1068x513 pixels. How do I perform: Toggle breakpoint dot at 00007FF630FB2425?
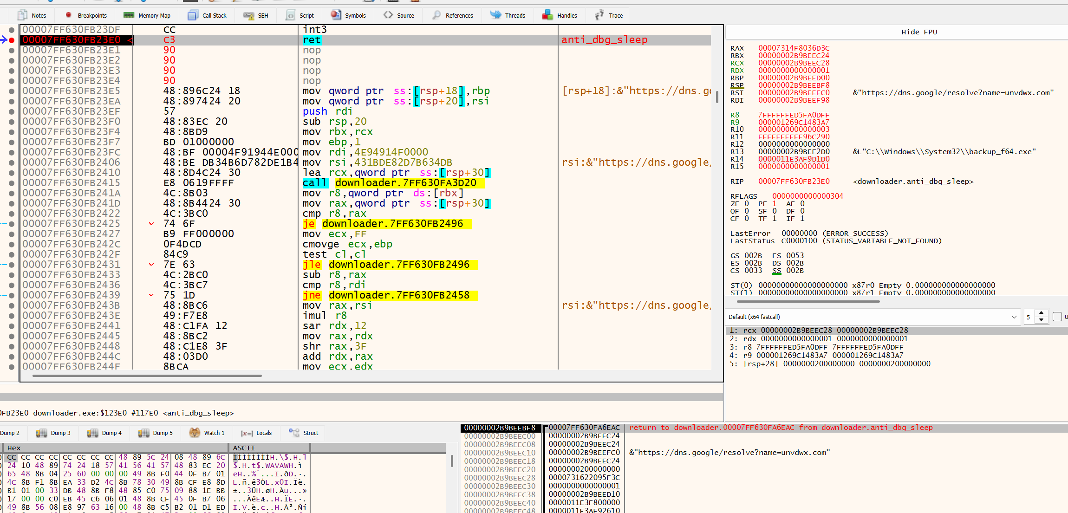point(12,224)
